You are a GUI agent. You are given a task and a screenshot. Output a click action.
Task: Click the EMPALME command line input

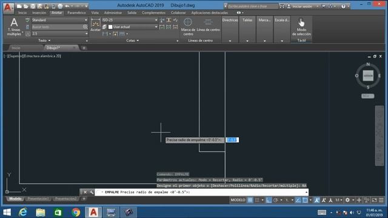(201, 192)
